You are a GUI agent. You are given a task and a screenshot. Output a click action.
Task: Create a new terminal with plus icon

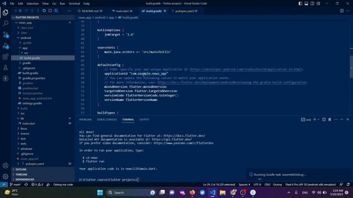pos(315,119)
